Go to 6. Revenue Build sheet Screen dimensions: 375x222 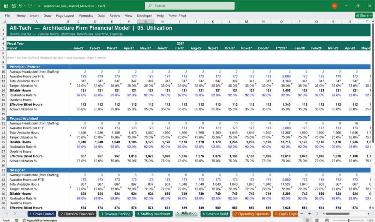215,214
